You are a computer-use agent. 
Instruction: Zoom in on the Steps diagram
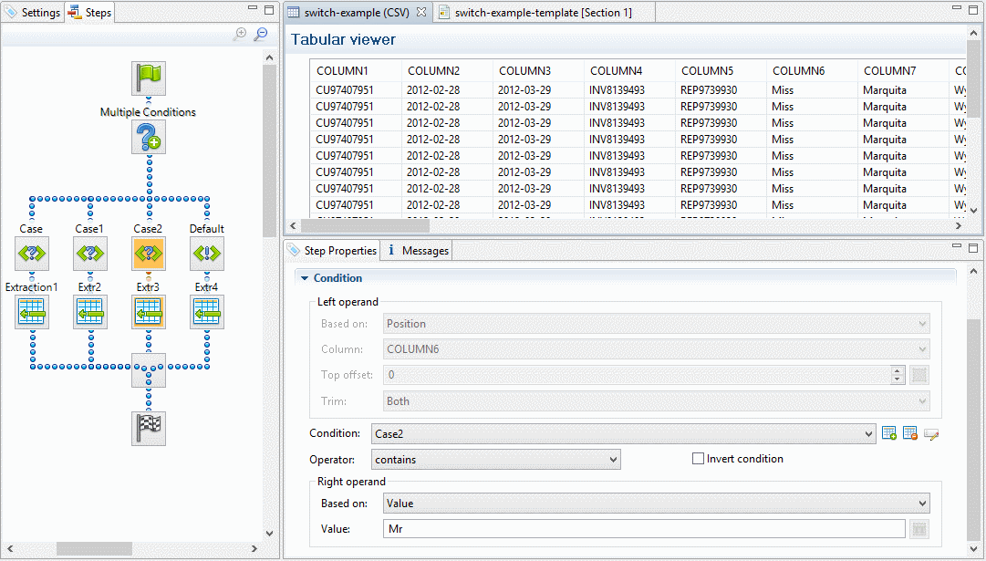(241, 35)
